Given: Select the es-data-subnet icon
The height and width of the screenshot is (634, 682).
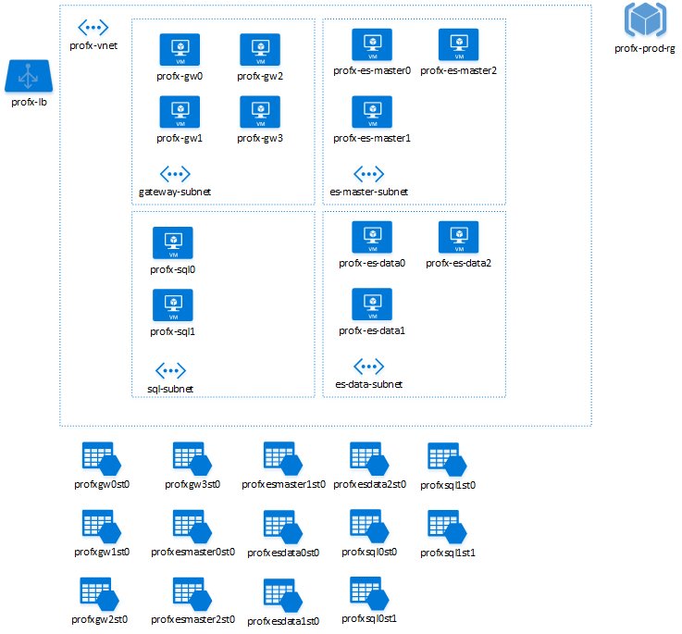Looking at the screenshot, I should 369,367.
